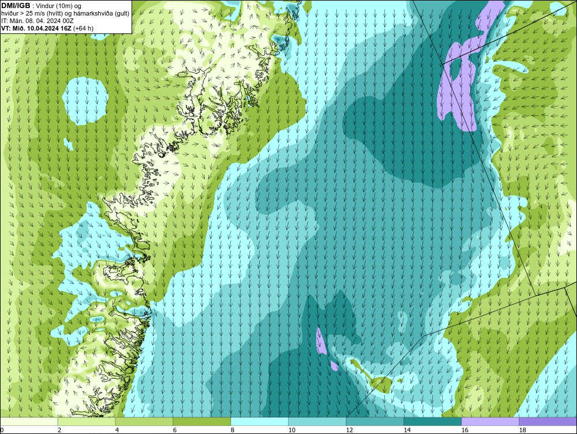Click the legend tick label '16'

(x=464, y=430)
